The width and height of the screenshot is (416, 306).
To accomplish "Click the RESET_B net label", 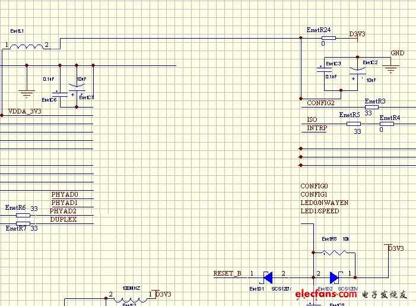I will (x=227, y=273).
